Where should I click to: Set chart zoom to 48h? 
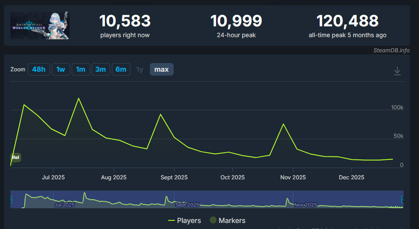pyautogui.click(x=39, y=70)
